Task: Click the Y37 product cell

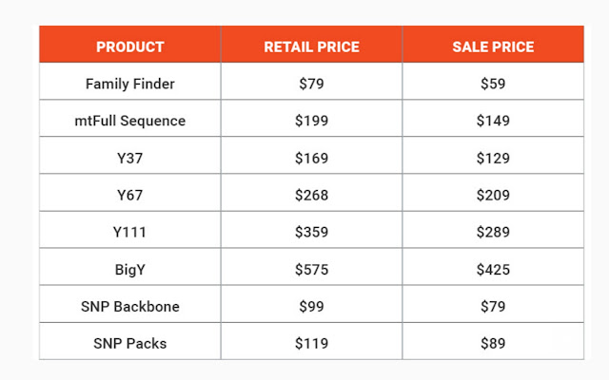Action: pos(130,158)
